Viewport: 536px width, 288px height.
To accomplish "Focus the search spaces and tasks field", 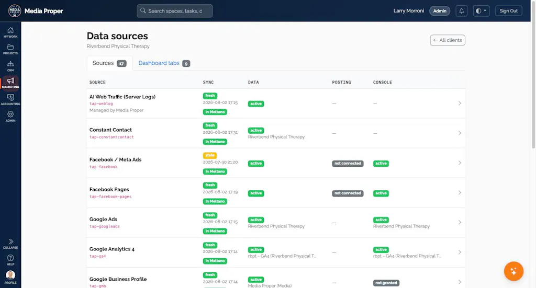I will coord(175,11).
